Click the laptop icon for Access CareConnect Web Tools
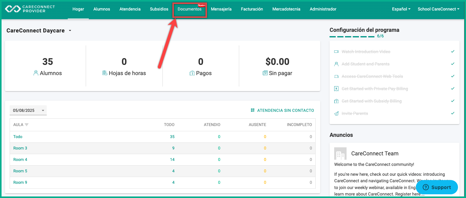The height and width of the screenshot is (198, 466). click(x=336, y=76)
